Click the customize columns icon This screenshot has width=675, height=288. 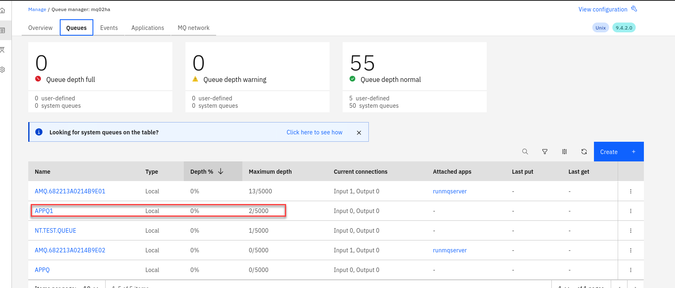point(564,152)
